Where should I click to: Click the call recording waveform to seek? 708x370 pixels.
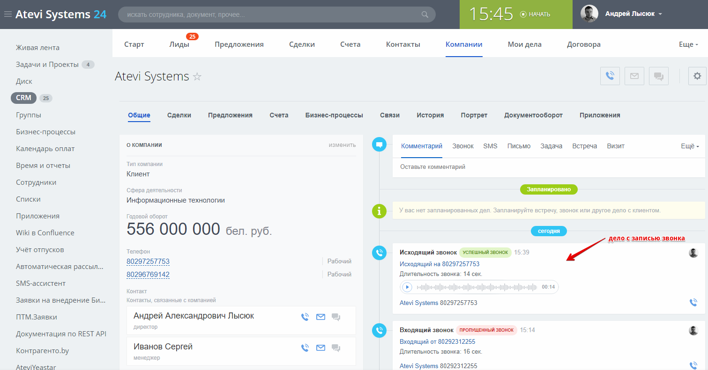tap(477, 287)
